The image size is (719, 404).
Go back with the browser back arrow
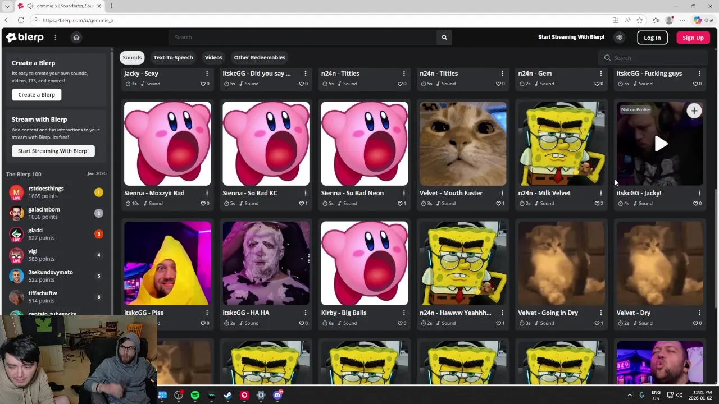point(7,20)
